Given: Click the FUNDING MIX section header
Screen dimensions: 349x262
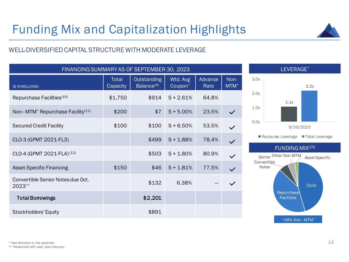Looking at the screenshot, I should point(295,148).
